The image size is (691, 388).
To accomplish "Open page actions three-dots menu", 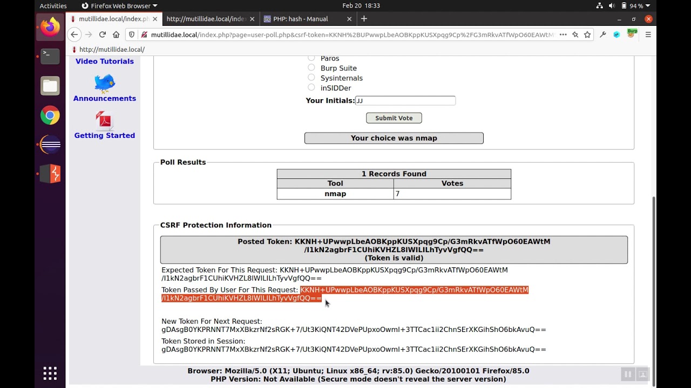I will 563,34.
